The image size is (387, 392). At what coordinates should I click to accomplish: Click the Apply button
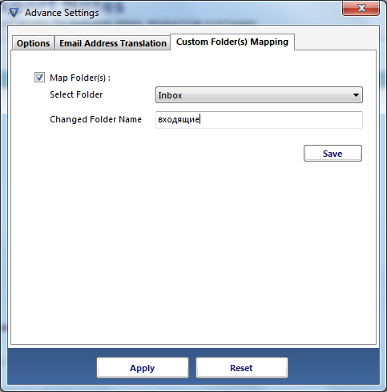(x=143, y=368)
